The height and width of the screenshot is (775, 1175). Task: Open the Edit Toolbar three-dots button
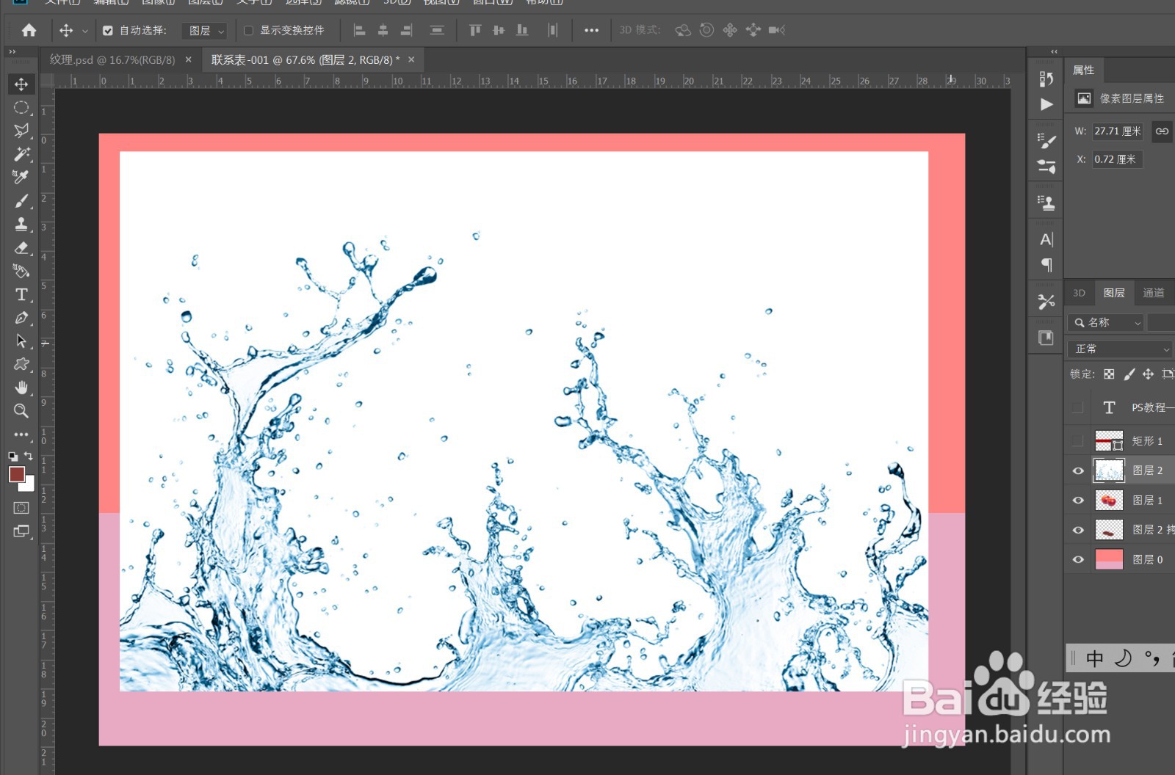click(21, 434)
